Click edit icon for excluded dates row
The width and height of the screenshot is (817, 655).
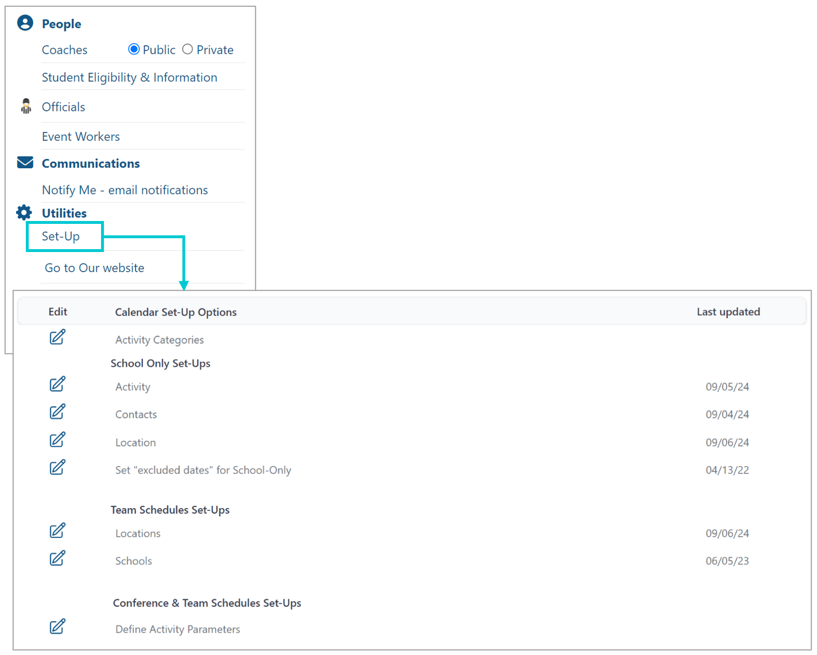point(57,467)
